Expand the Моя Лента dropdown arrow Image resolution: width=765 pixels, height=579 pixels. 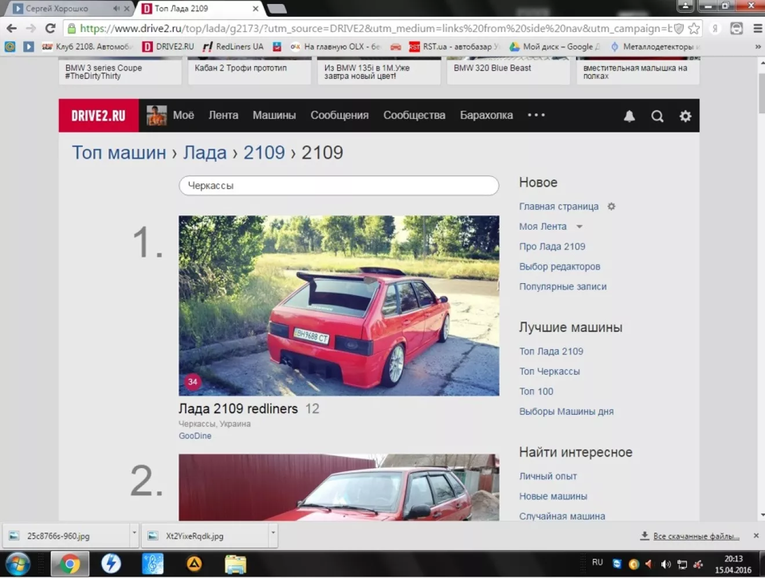(x=579, y=226)
